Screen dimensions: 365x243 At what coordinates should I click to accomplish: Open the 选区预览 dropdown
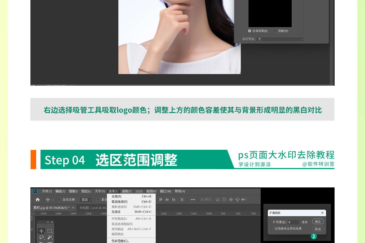(280, 39)
